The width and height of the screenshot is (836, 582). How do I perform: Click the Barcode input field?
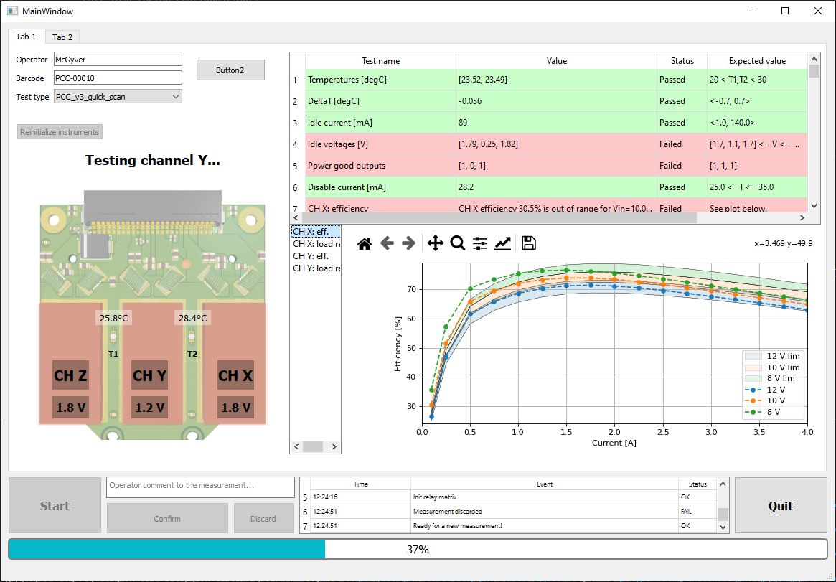pyautogui.click(x=118, y=78)
